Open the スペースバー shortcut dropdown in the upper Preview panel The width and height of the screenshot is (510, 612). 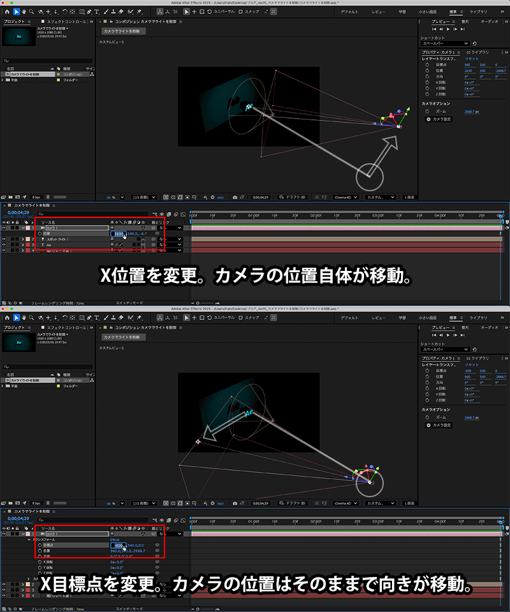pyautogui.click(x=446, y=44)
